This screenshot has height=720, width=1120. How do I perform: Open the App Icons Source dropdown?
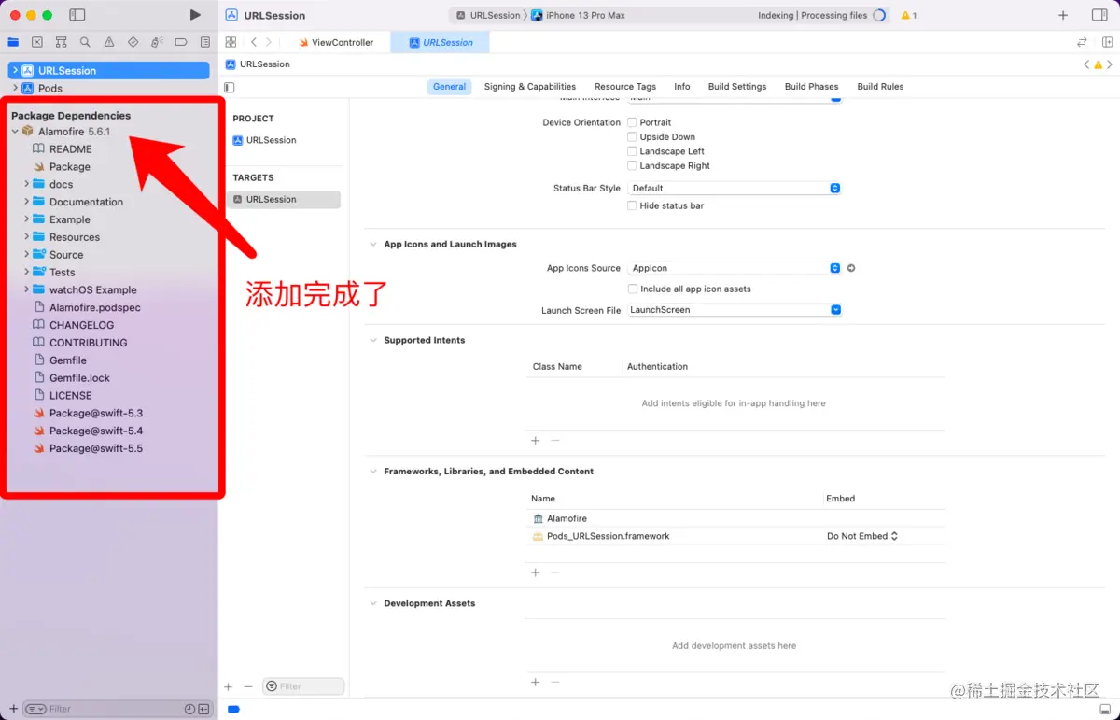click(735, 268)
